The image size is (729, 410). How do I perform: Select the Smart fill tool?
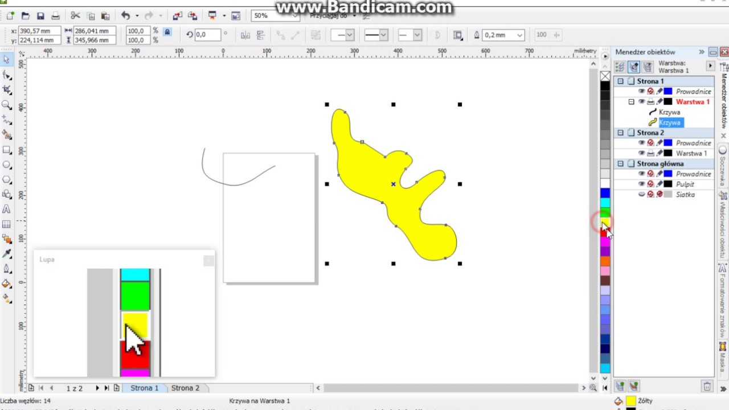click(x=7, y=135)
